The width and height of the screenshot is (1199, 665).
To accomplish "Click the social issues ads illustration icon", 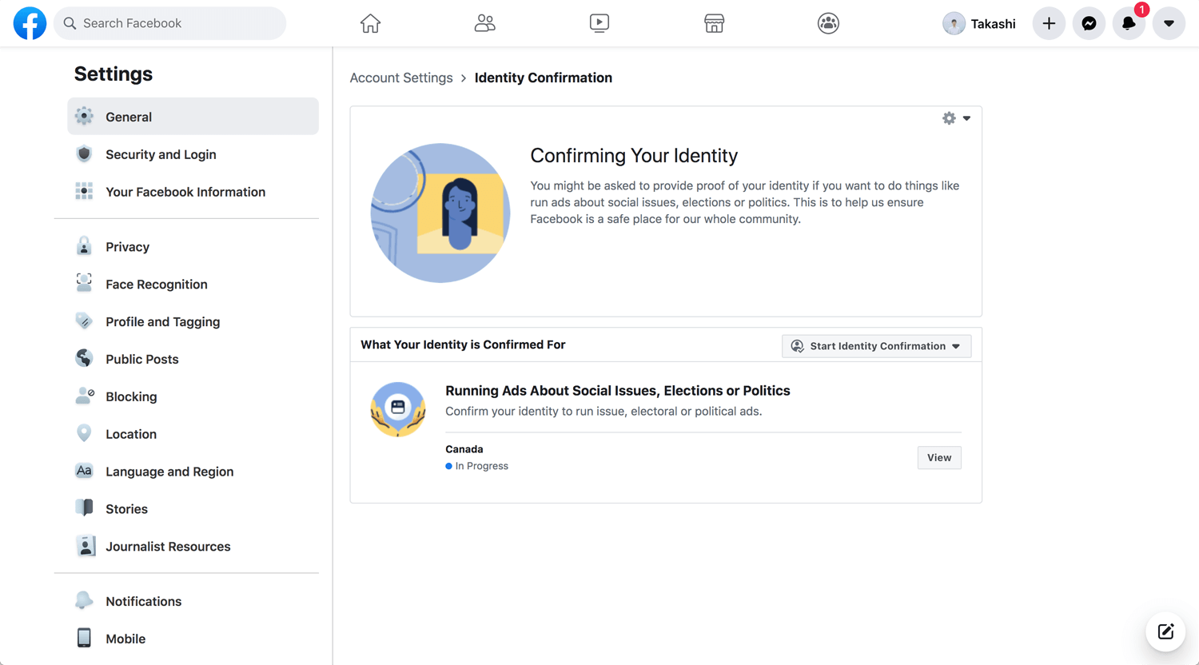I will pos(398,409).
